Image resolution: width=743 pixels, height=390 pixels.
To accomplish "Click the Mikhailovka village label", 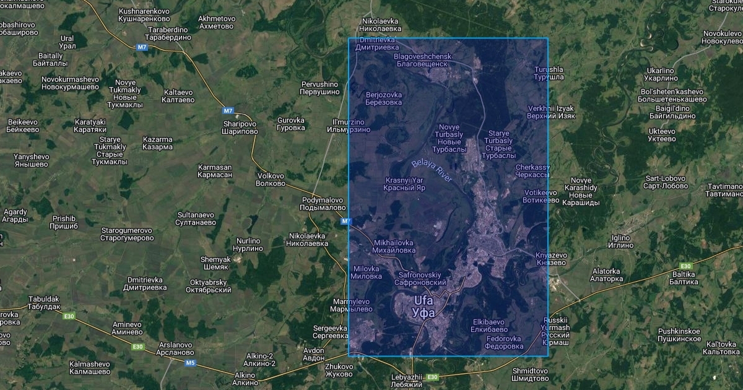I will (x=393, y=247).
